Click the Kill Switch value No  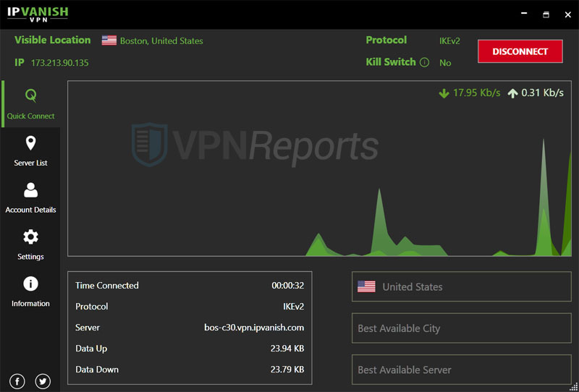(x=445, y=63)
